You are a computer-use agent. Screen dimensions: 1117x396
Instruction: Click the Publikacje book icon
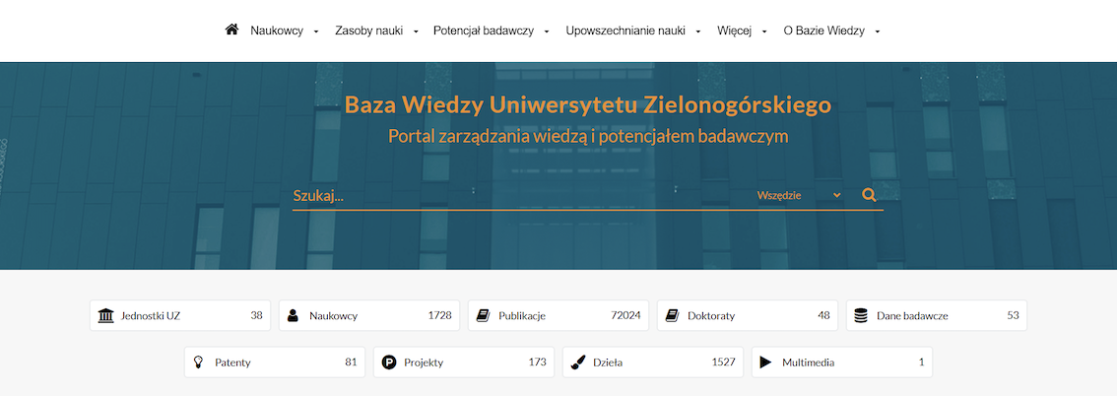pos(483,315)
